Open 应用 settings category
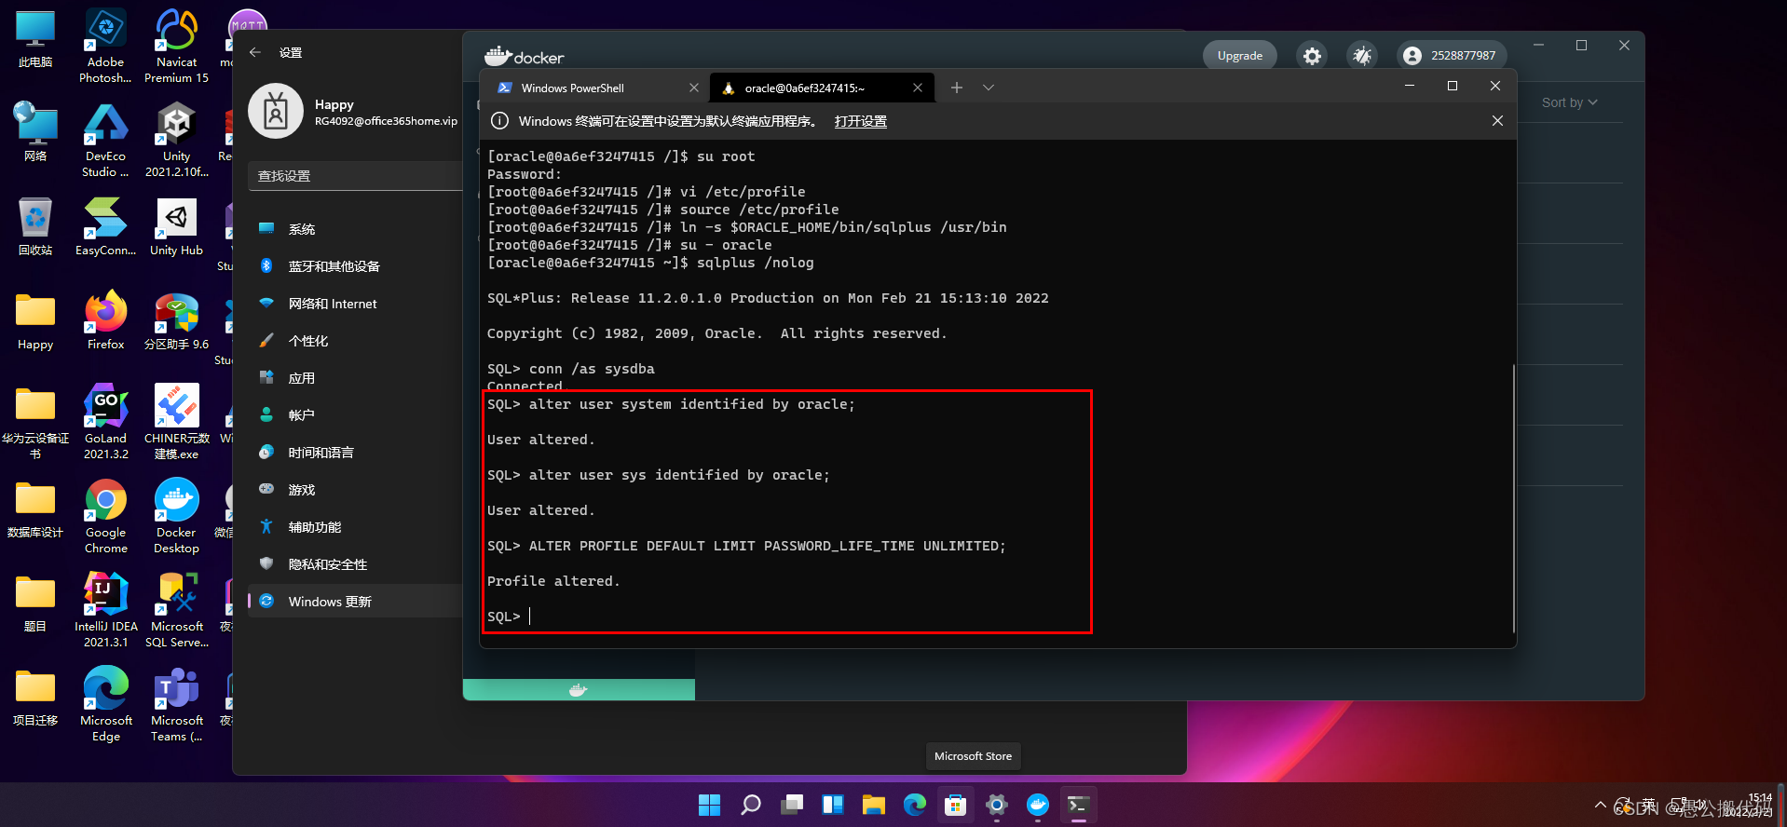This screenshot has width=1787, height=827. (x=356, y=378)
